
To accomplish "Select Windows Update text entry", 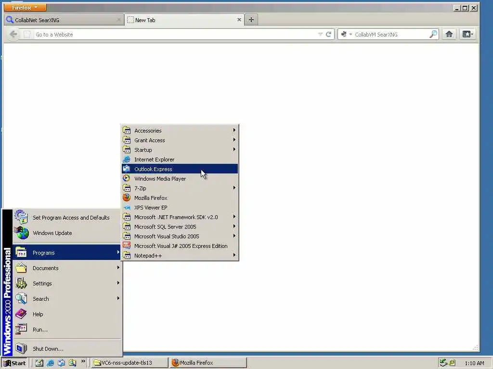I will pyautogui.click(x=52, y=233).
